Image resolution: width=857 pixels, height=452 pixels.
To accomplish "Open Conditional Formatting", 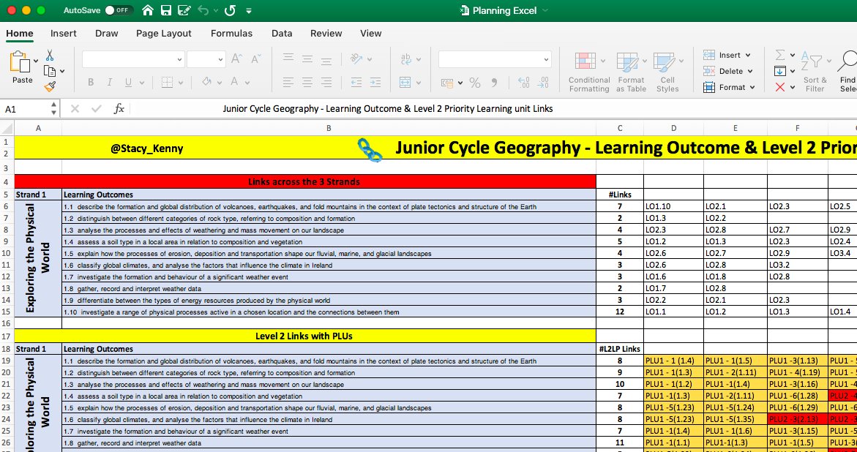I will [588, 71].
